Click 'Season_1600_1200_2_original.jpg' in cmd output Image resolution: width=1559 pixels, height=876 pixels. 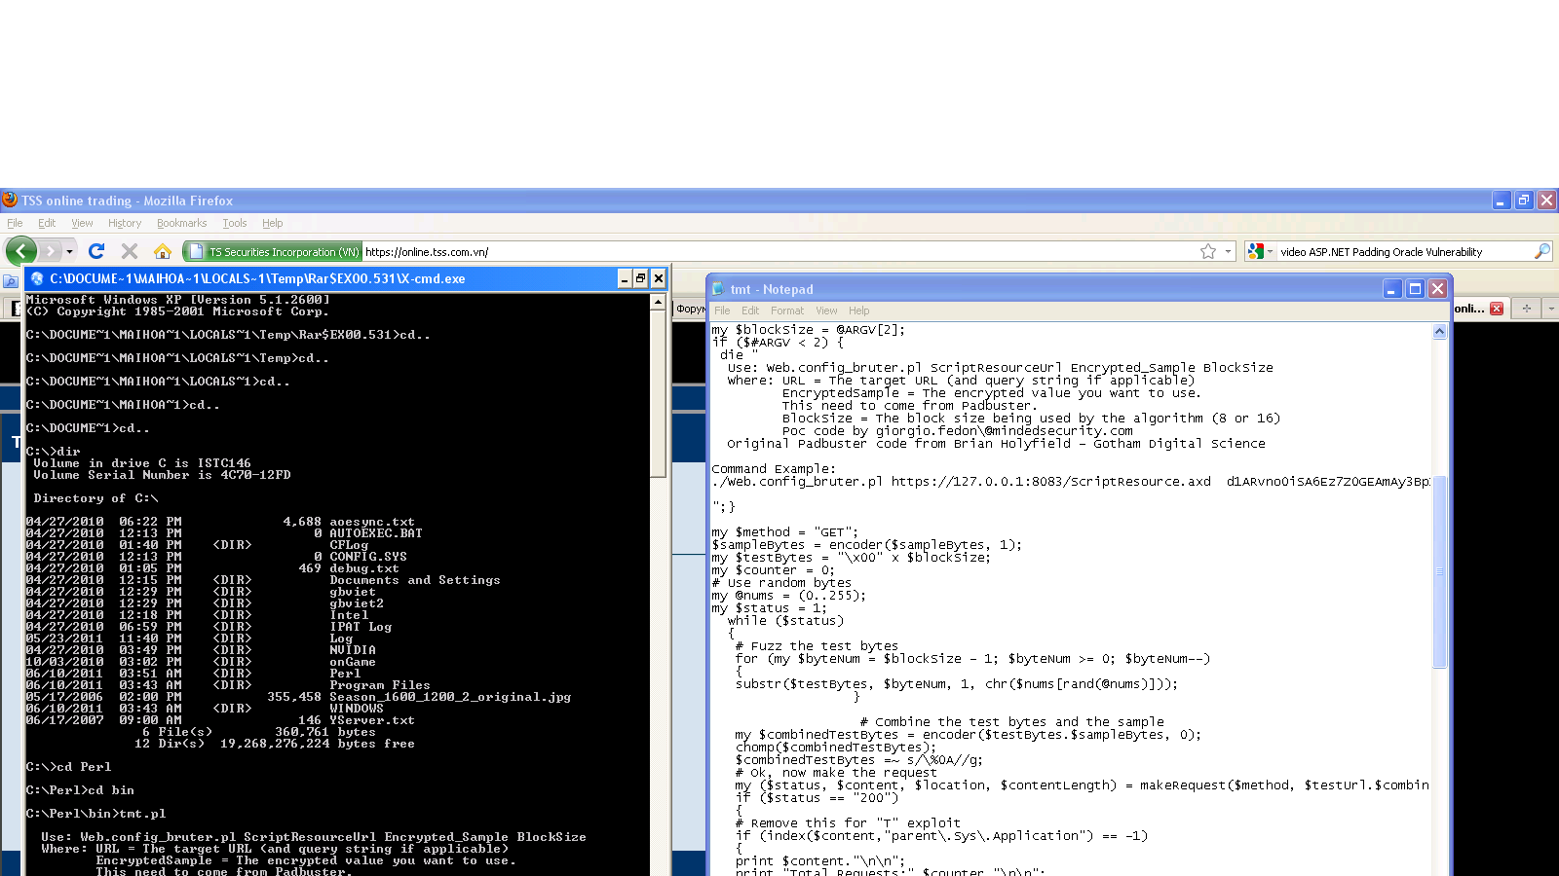(x=450, y=697)
